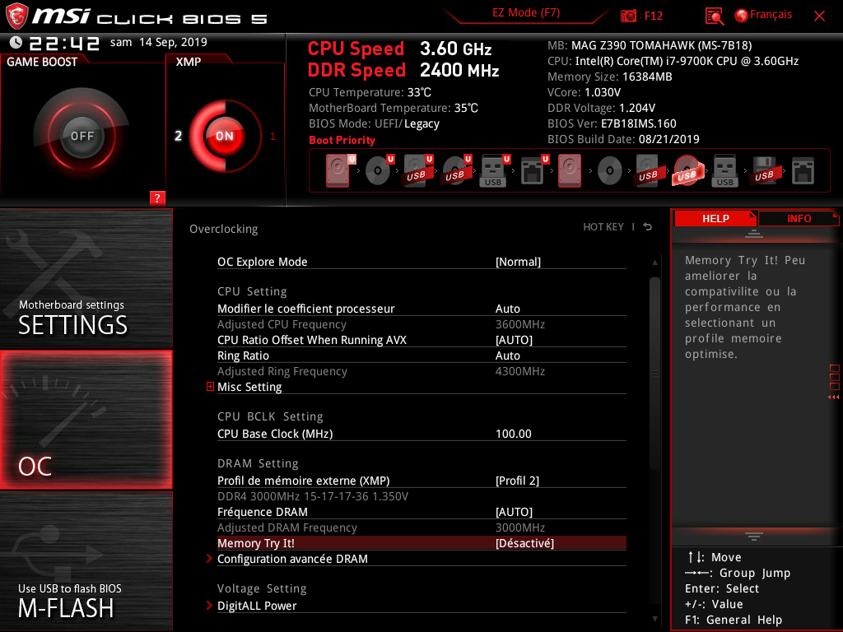This screenshot has height=632, width=843.
Task: Click the DDR4 3000MHz 15-17-17-36 1.350V text
Action: click(x=312, y=496)
